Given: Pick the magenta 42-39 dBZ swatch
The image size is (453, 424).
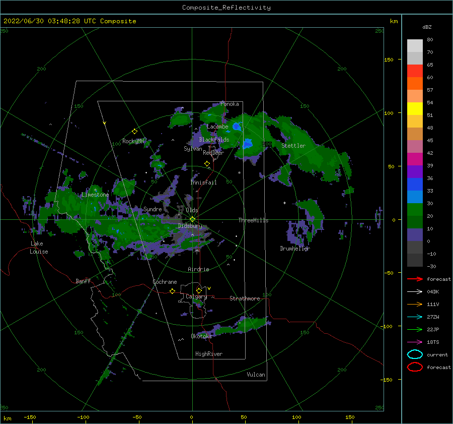Looking at the screenshot, I should (x=415, y=159).
